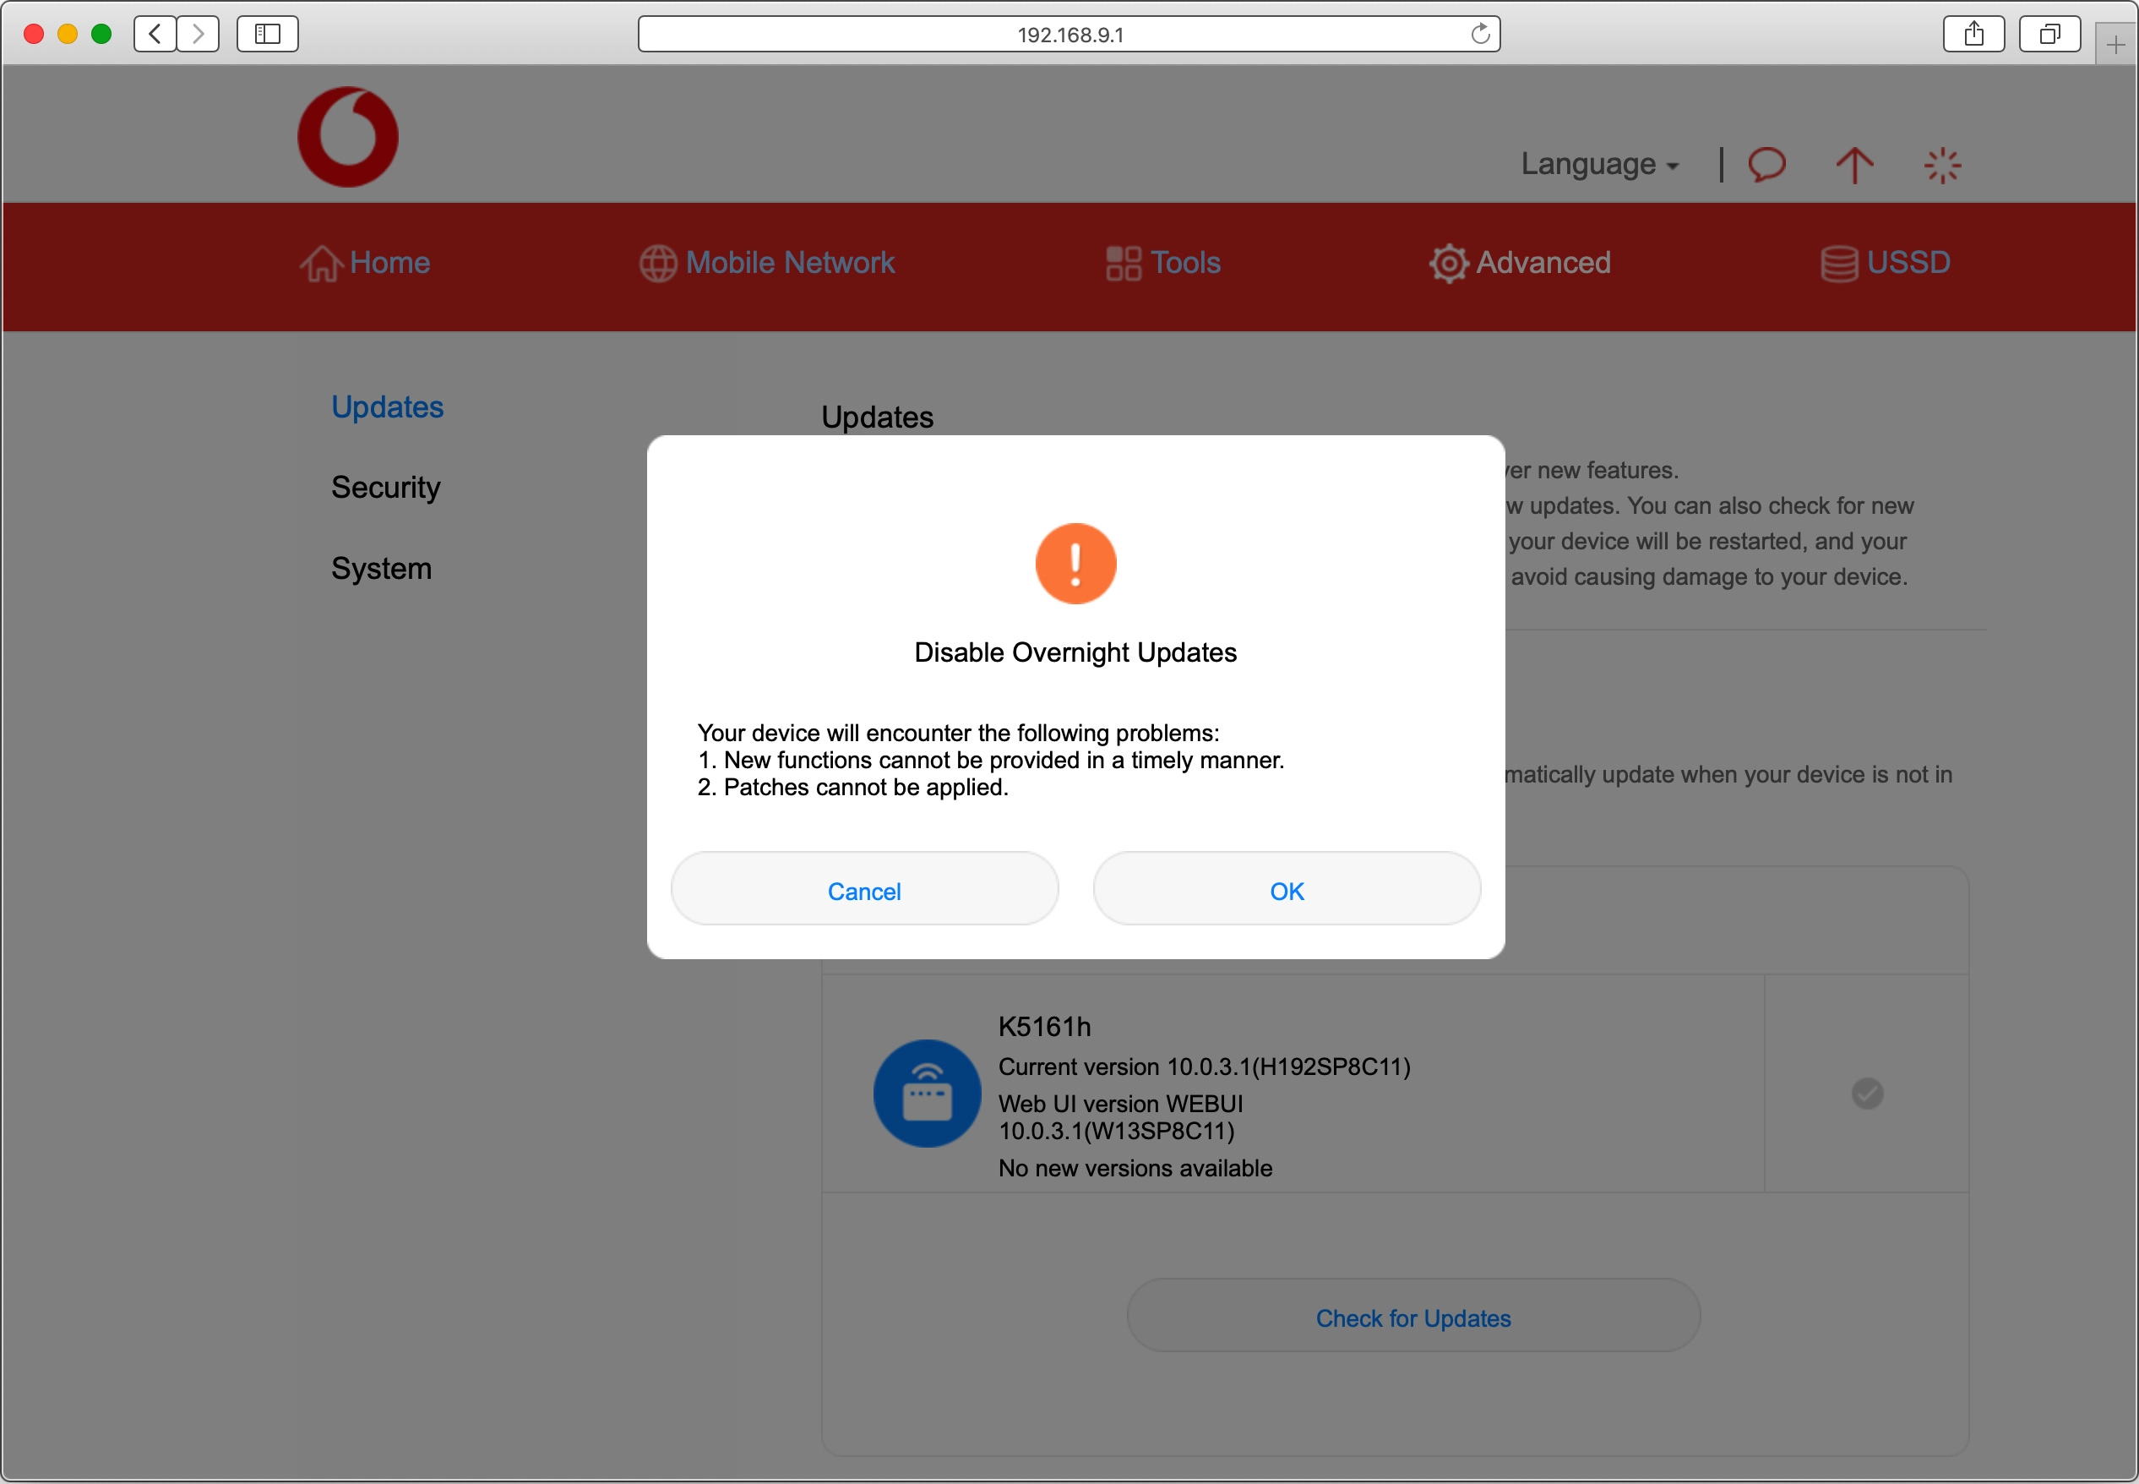Expand the Language dropdown
The image size is (2139, 1484).
point(1598,165)
